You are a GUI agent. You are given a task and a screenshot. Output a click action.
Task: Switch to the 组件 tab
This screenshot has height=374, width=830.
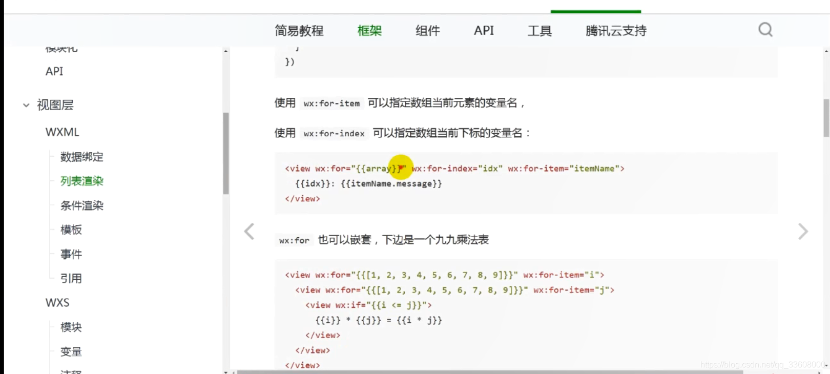pyautogui.click(x=428, y=31)
